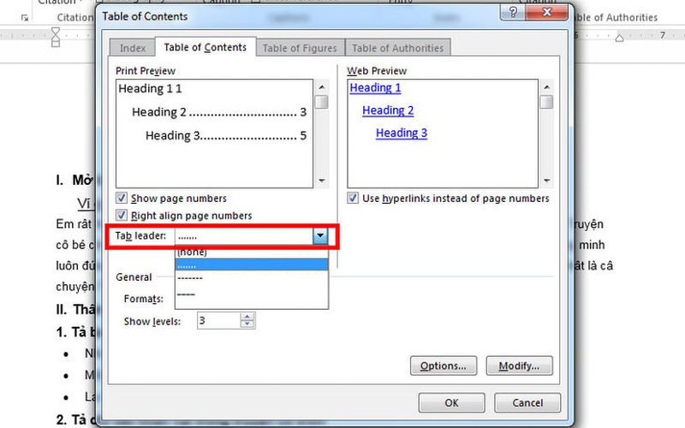Expand the Tab leader dropdown arrow

point(320,236)
